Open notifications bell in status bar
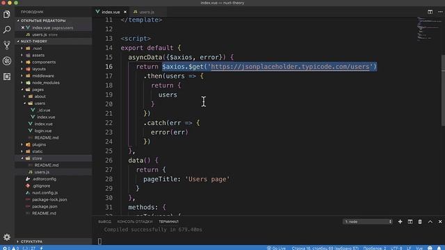This screenshot has height=250, width=445. click(x=439, y=248)
